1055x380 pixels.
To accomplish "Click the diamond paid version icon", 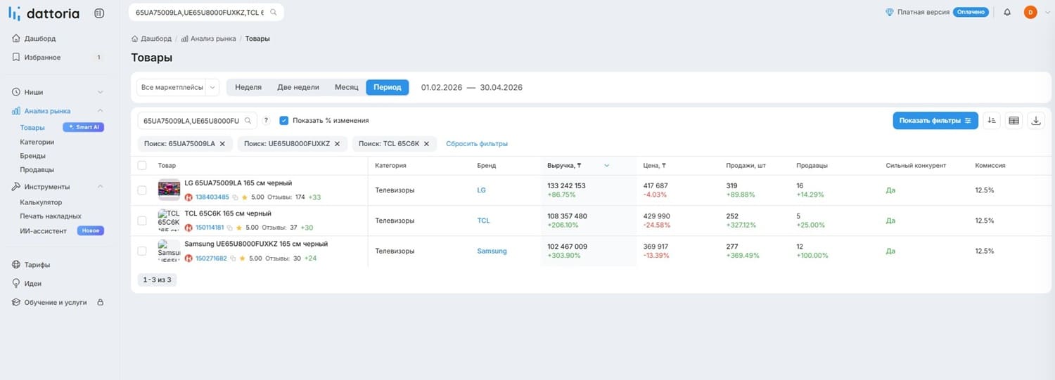I will tap(890, 12).
